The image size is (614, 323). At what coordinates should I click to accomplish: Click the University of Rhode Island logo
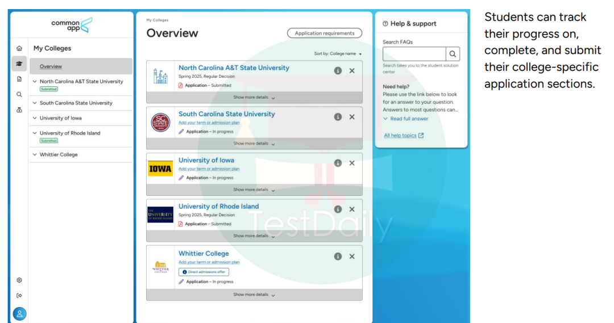(x=160, y=215)
